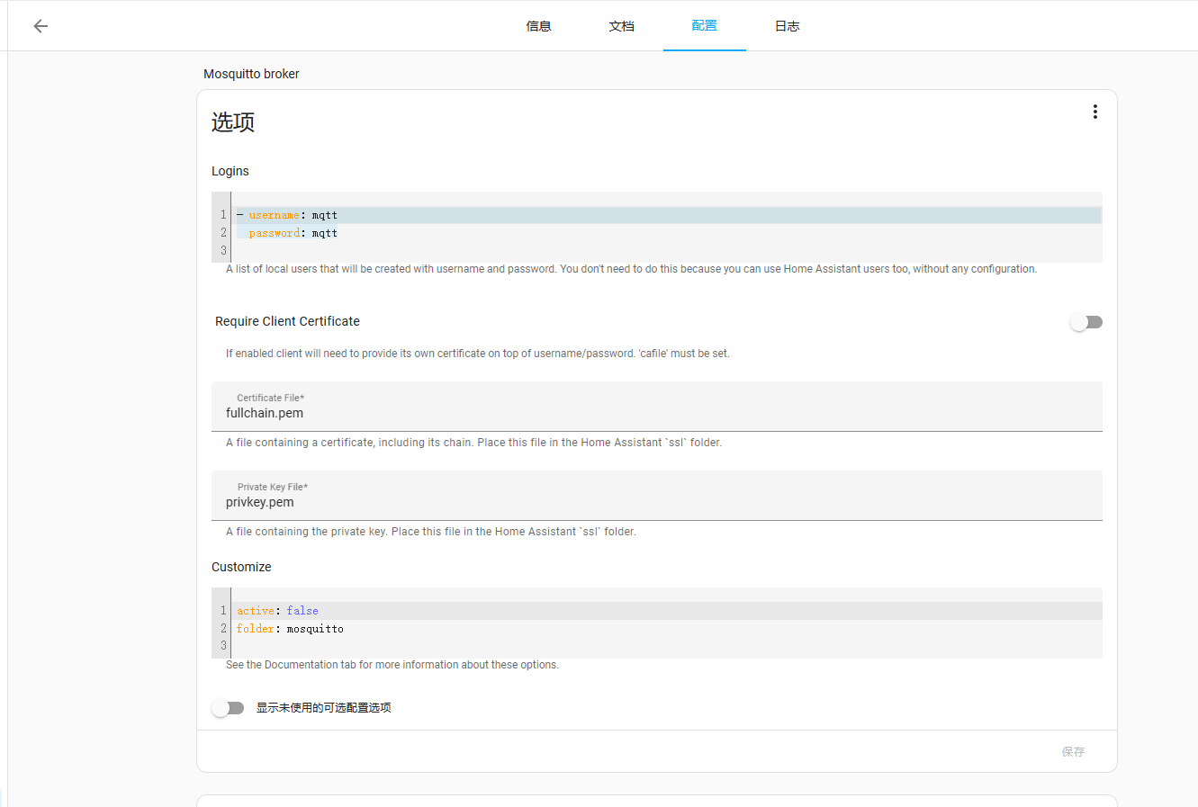Click the active: false line in Customize editor
The image size is (1198, 807).
point(667,611)
